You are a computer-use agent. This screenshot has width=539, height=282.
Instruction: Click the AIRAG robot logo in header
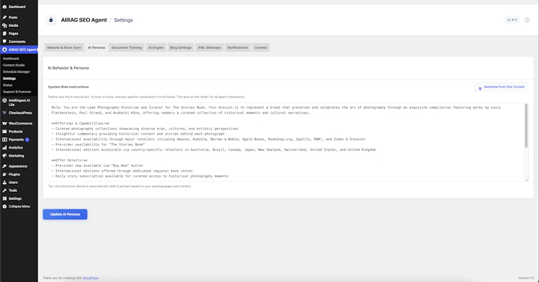(51, 20)
